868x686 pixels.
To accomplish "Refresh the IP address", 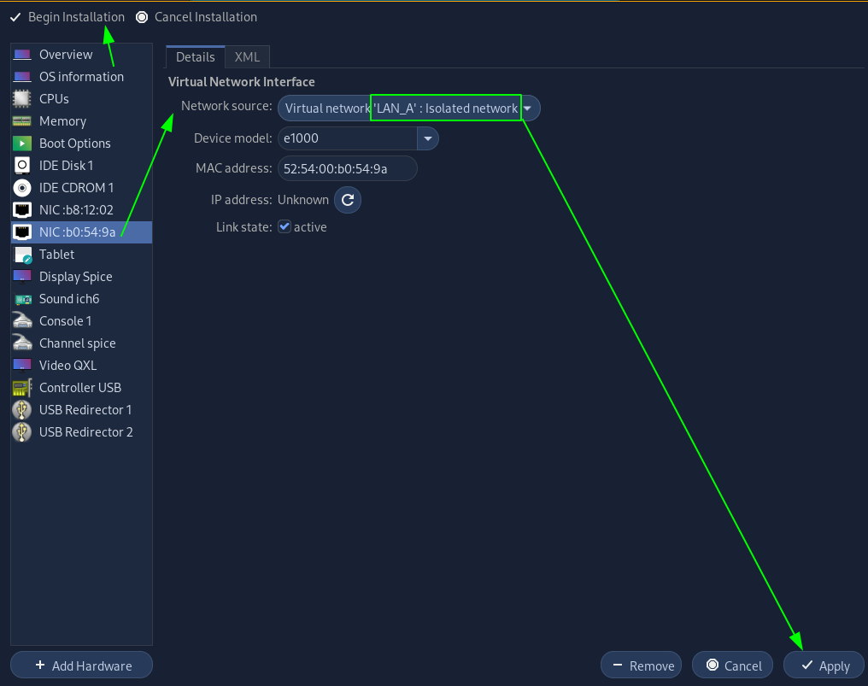I will click(x=347, y=200).
